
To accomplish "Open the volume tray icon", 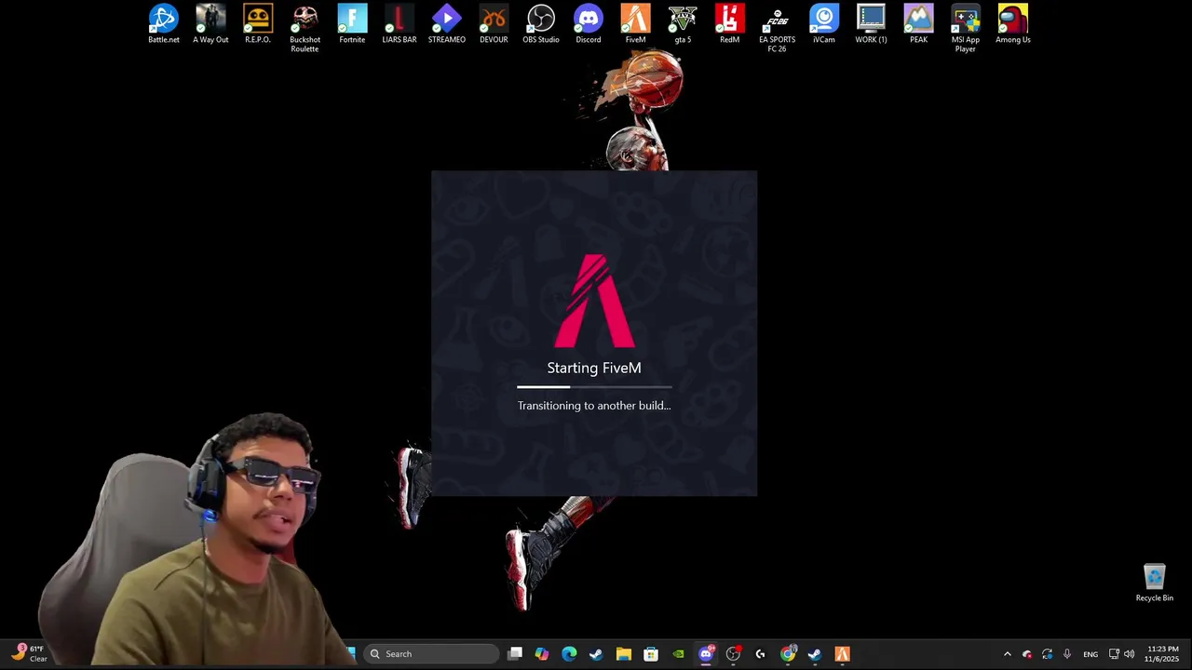I will click(1130, 654).
